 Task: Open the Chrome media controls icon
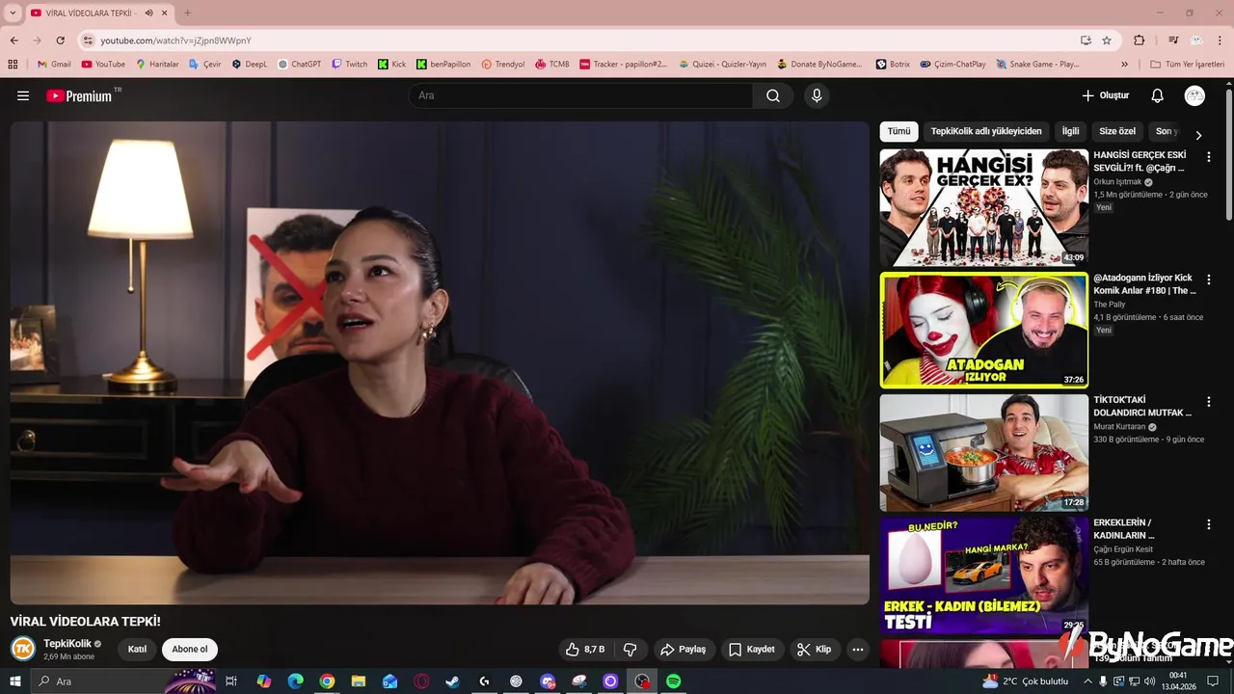pos(1173,40)
